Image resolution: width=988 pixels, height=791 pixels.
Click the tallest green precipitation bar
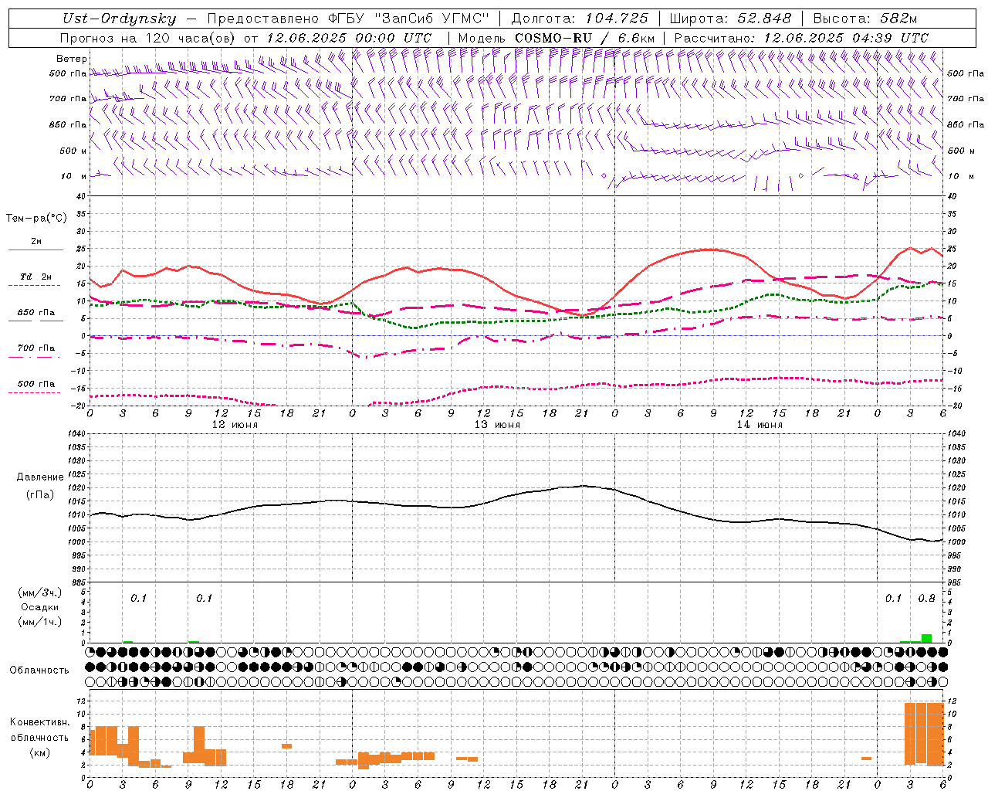click(x=926, y=638)
